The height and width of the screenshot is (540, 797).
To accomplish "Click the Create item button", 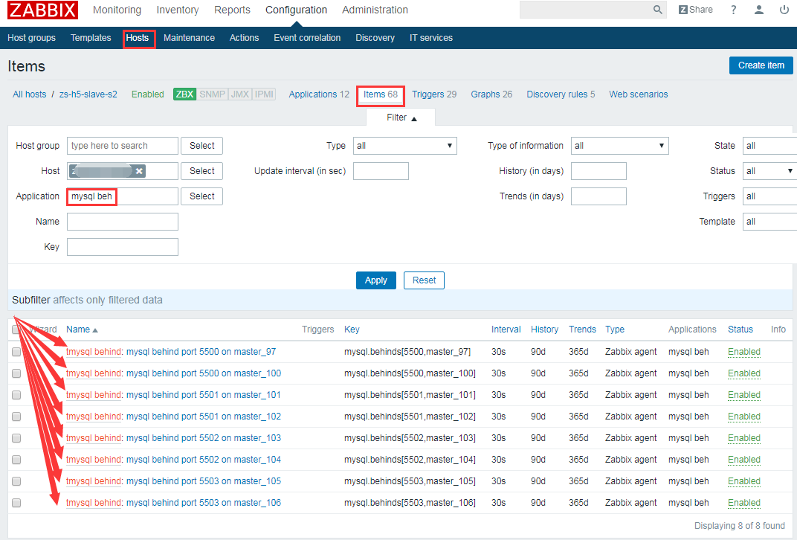I will pos(761,65).
